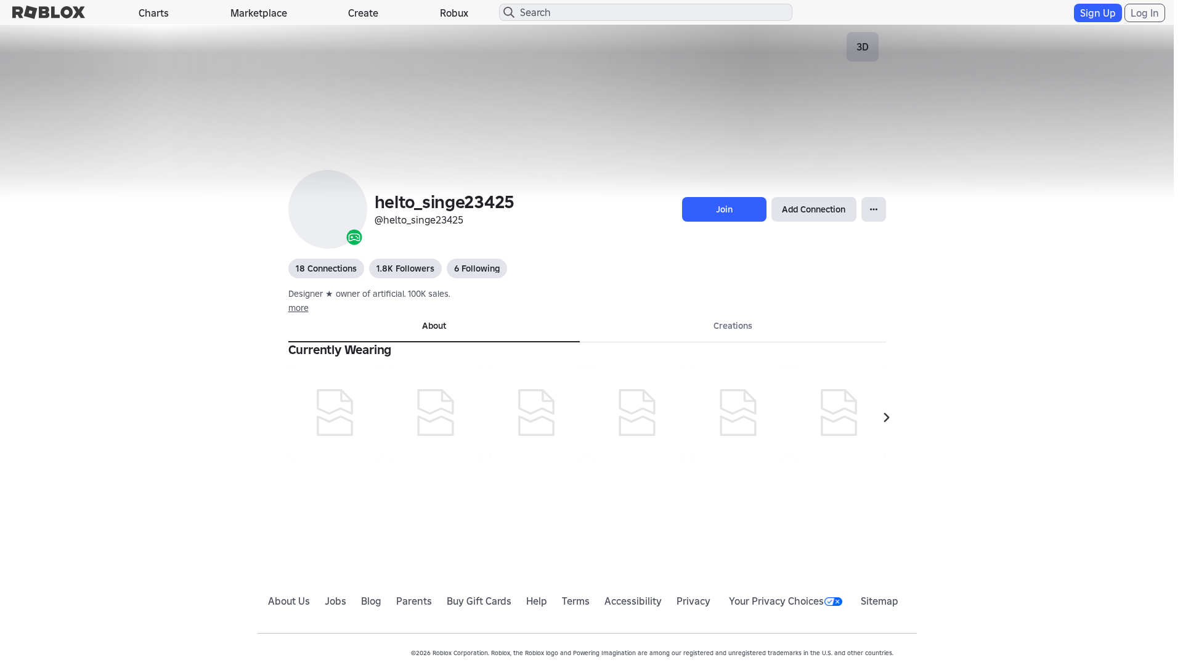Click the profile avatar picture
The height and width of the screenshot is (665, 1183).
pyautogui.click(x=328, y=209)
